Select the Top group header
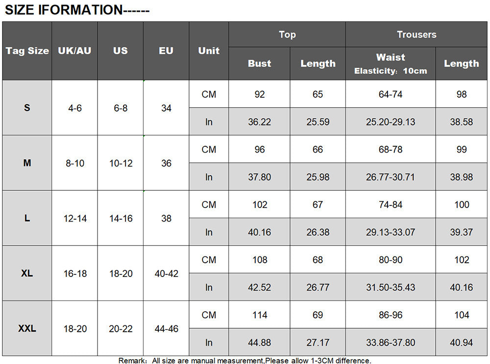Image resolution: width=490 pixels, height=364 pixels. 287,34
